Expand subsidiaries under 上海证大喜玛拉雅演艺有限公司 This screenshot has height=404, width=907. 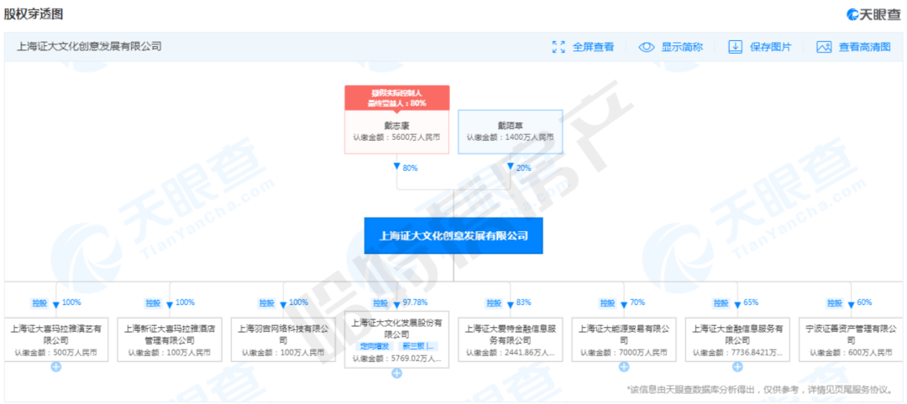[x=55, y=366]
